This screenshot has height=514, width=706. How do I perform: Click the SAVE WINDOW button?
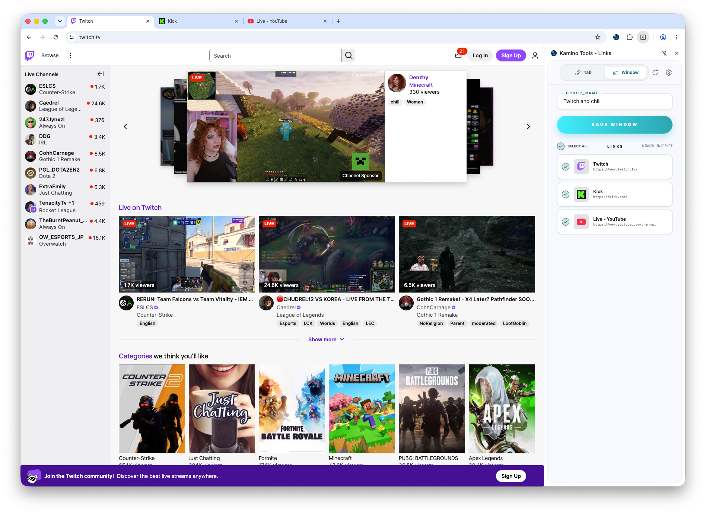[614, 125]
